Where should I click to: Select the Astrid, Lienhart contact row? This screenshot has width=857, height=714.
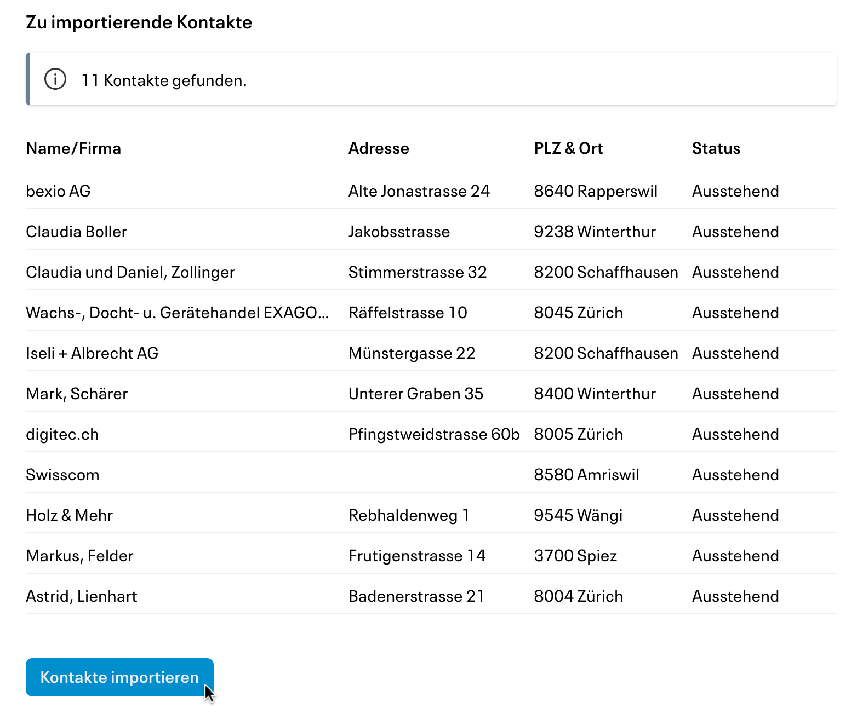click(x=82, y=596)
